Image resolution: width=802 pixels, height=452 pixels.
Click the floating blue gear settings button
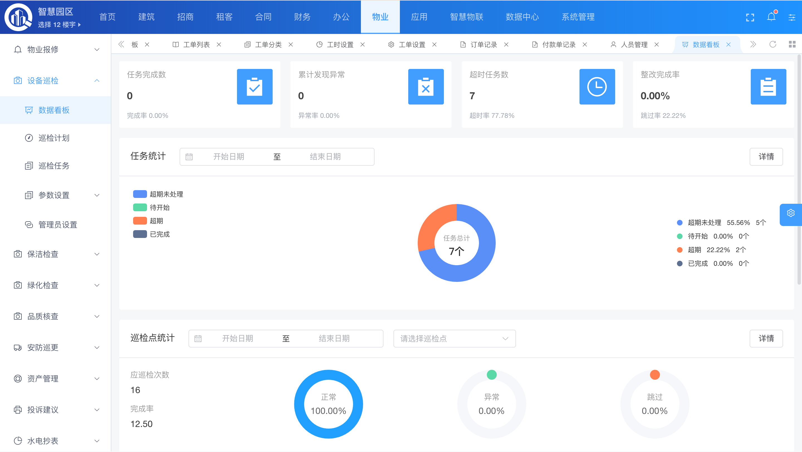pyautogui.click(x=791, y=213)
